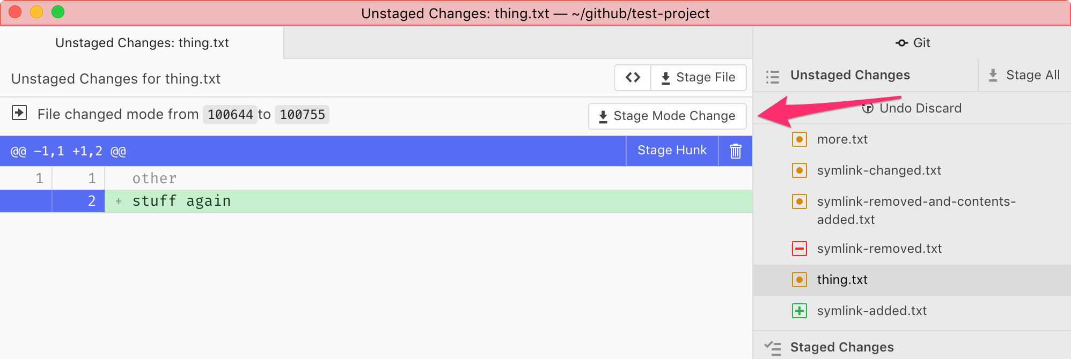The width and height of the screenshot is (1071, 359).
Task: Switch to the Unstaged Changes: thing.txt tab
Action: coord(142,43)
